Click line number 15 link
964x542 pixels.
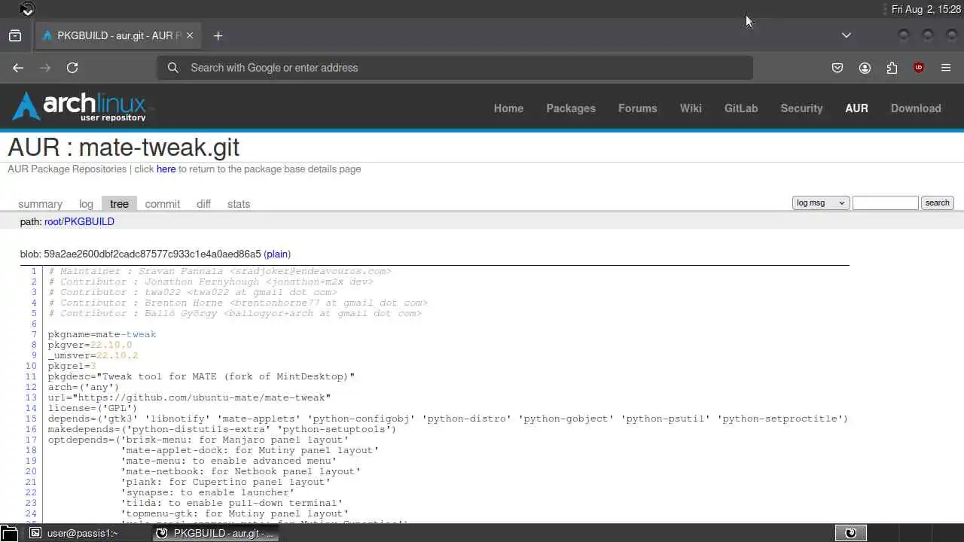[x=31, y=419]
